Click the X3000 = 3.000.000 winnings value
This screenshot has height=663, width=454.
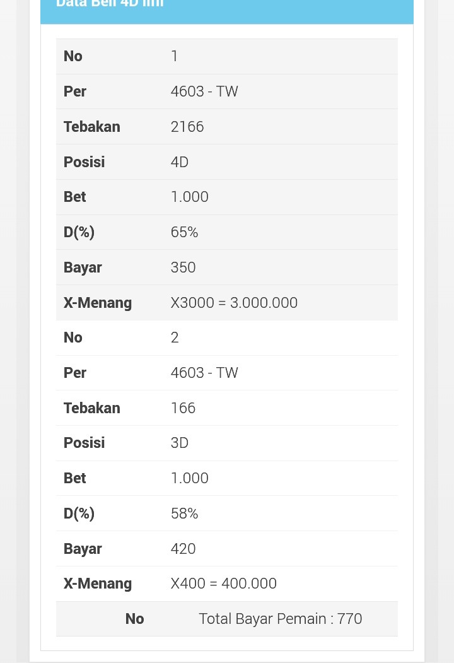(x=234, y=303)
